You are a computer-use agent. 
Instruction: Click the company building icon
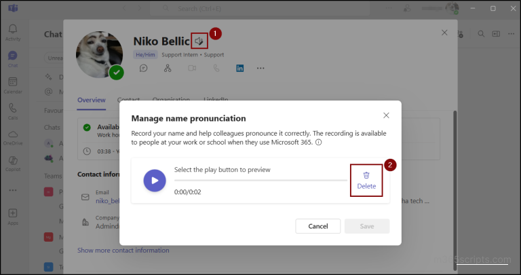[x=85, y=222]
